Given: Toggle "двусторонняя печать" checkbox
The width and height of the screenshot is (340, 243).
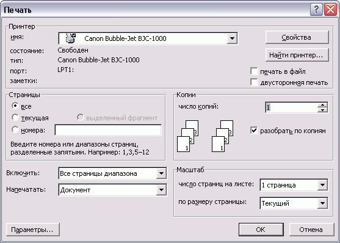Looking at the screenshot, I should [254, 82].
